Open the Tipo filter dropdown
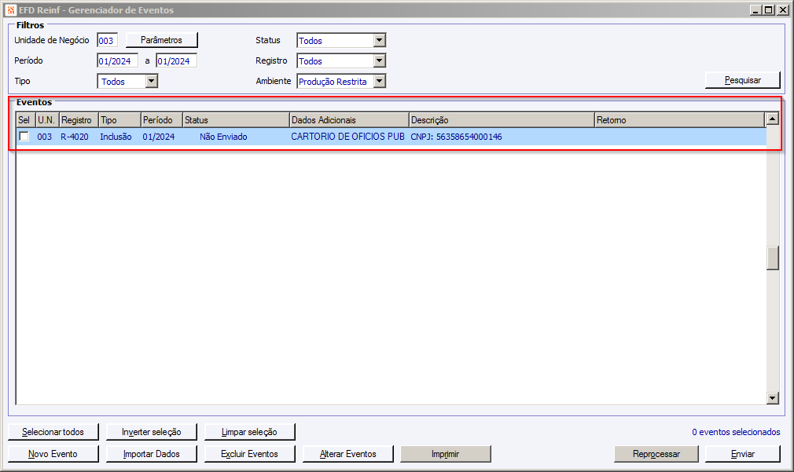 pyautogui.click(x=152, y=81)
